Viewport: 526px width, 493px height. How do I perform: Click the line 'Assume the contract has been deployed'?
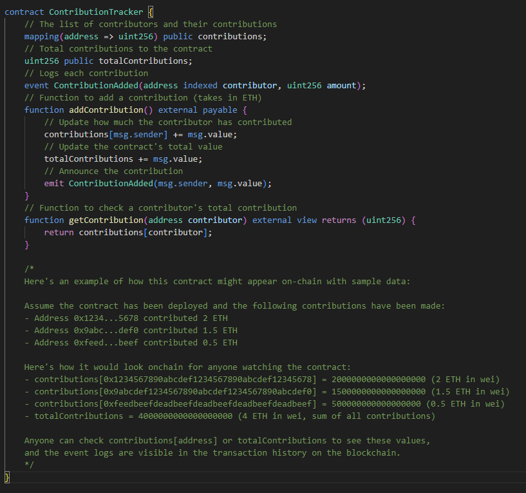[234, 306]
